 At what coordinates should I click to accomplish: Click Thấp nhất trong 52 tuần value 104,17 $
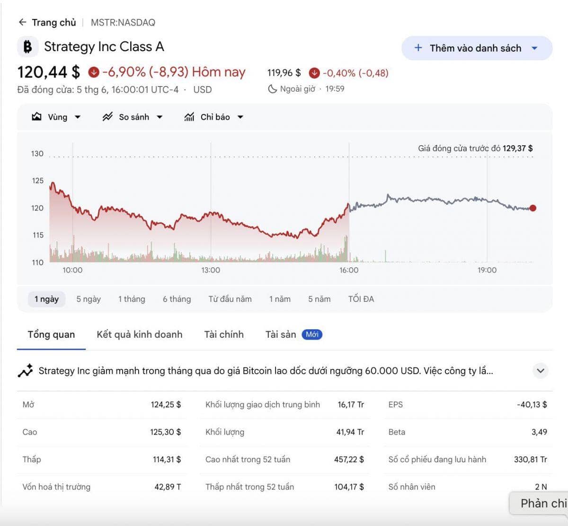click(349, 487)
